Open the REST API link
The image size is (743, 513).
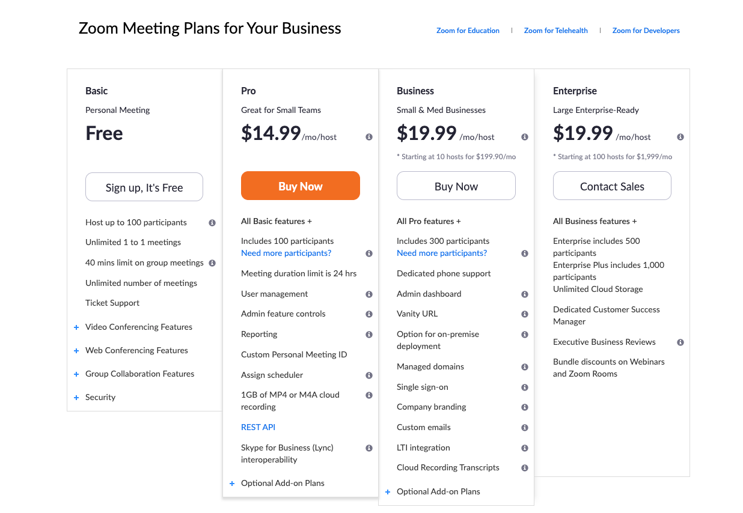pos(258,428)
